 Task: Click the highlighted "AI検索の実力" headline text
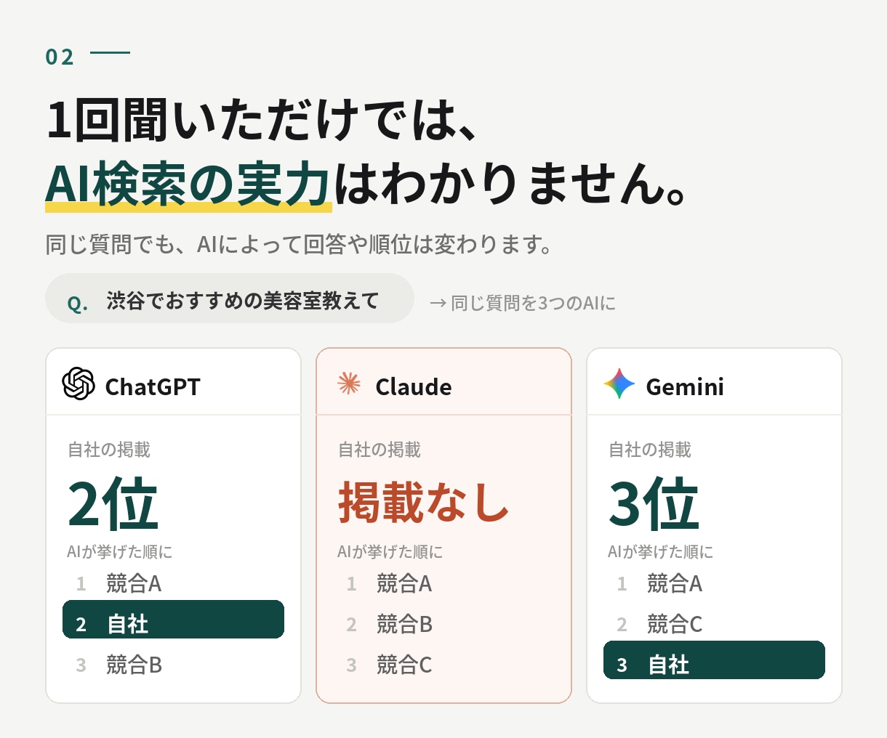pos(188,184)
